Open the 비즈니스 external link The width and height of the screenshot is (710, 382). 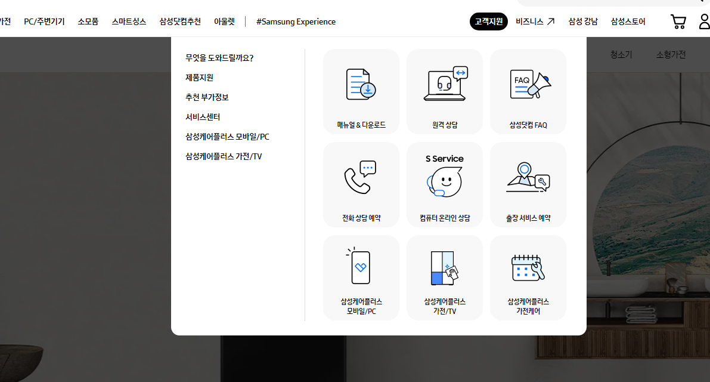click(x=535, y=21)
